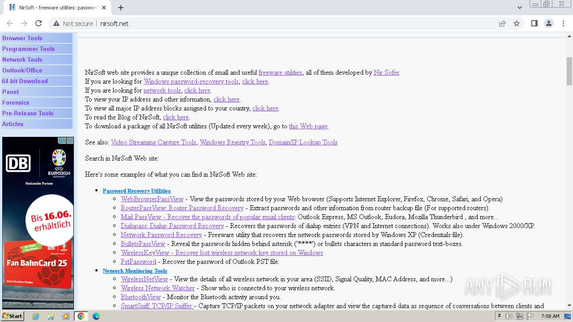Open File Explorer from taskbar
Viewport: 573px width, 322px height.
[51, 316]
